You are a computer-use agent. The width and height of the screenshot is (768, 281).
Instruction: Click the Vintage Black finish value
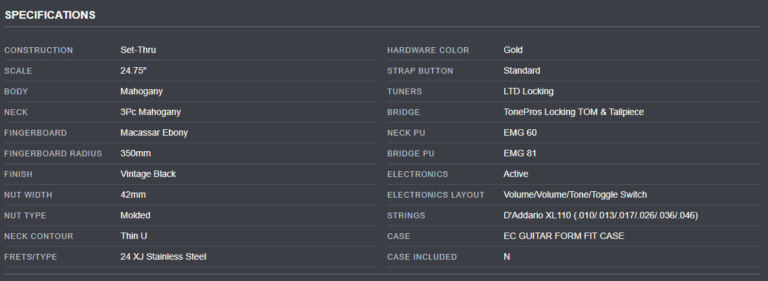(x=147, y=174)
